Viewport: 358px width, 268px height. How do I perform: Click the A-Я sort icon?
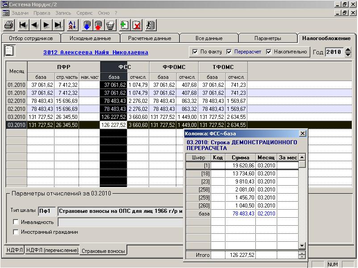(x=73, y=25)
